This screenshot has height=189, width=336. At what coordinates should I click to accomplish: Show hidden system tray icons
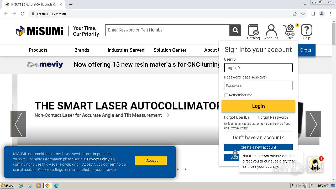tap(293, 186)
